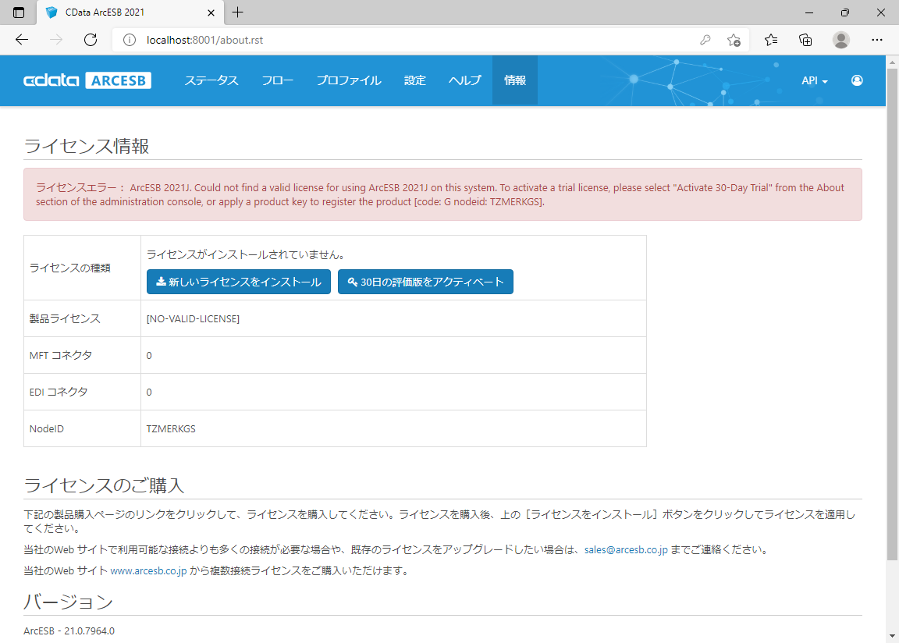Image resolution: width=899 pixels, height=643 pixels.
Task: Click 新しいライセンスをインストール button
Action: click(239, 282)
